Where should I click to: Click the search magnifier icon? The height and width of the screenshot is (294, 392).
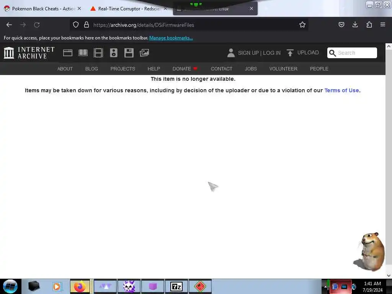pos(333,53)
